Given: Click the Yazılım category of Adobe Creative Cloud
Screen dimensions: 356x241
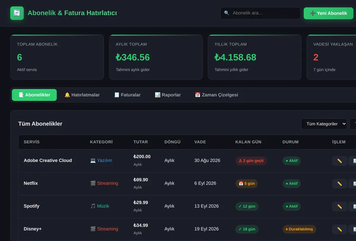Looking at the screenshot, I should pyautogui.click(x=101, y=160).
